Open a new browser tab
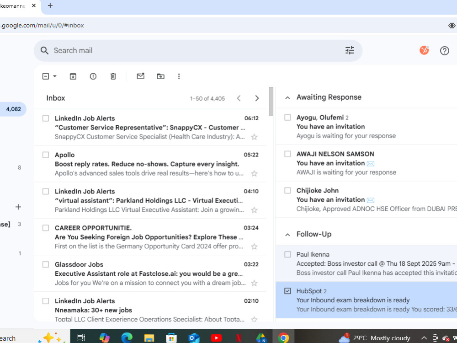The height and width of the screenshot is (343, 457). click(x=50, y=5)
